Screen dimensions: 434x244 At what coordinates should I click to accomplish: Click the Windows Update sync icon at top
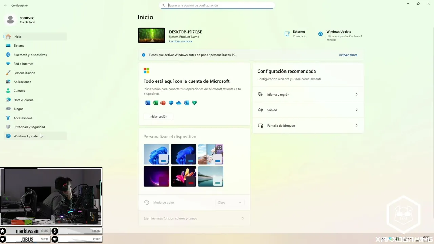[x=320, y=34]
